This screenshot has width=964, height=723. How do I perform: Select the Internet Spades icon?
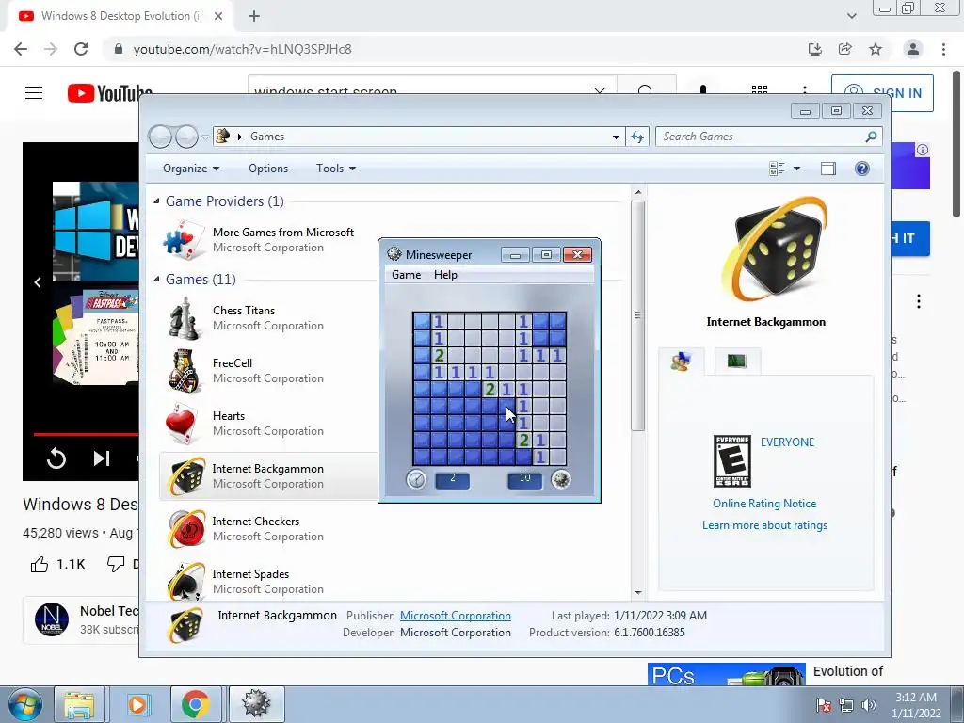[x=185, y=581]
